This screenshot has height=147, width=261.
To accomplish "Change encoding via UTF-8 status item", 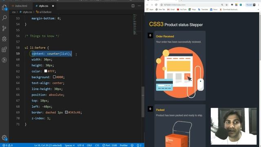I will tap(81, 145).
